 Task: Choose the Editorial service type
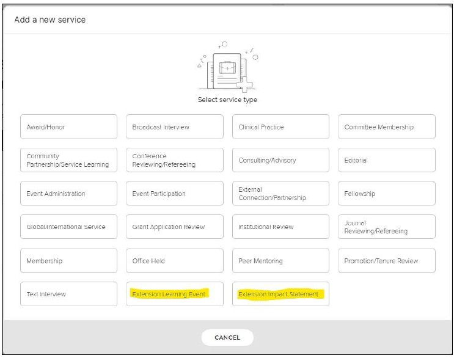386,160
